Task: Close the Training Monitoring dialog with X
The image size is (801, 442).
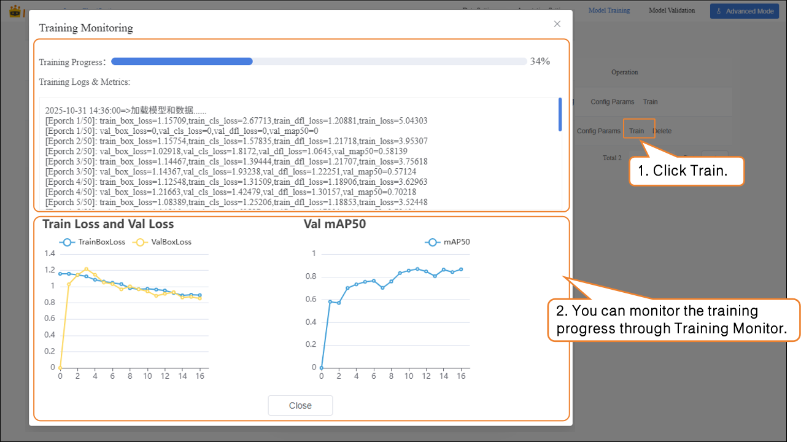Action: (x=557, y=24)
